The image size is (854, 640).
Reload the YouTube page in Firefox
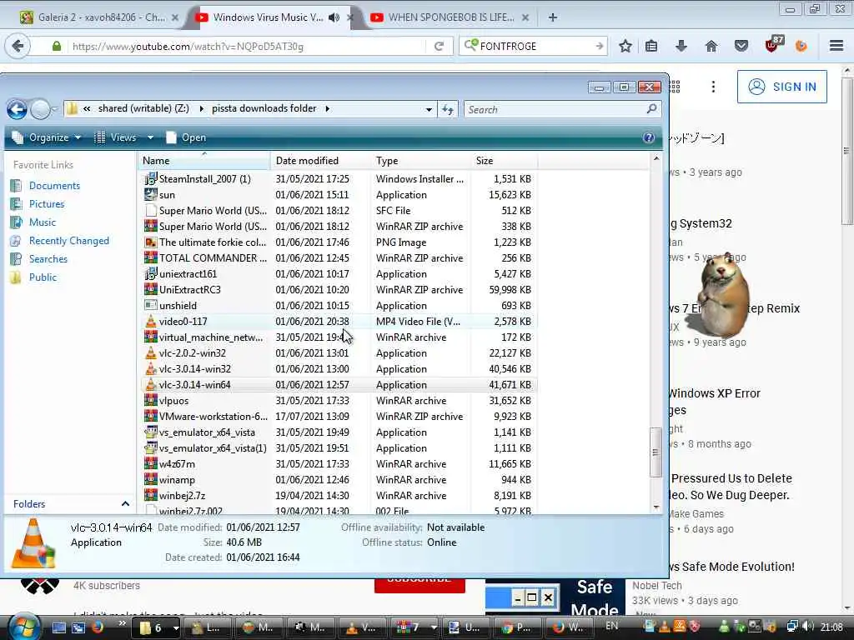pos(439,47)
